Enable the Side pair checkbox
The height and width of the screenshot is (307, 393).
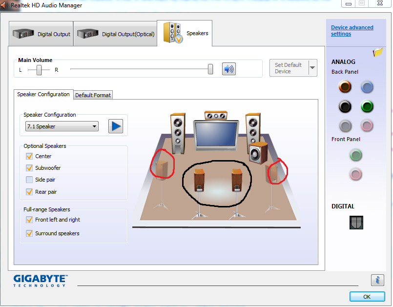(x=29, y=180)
